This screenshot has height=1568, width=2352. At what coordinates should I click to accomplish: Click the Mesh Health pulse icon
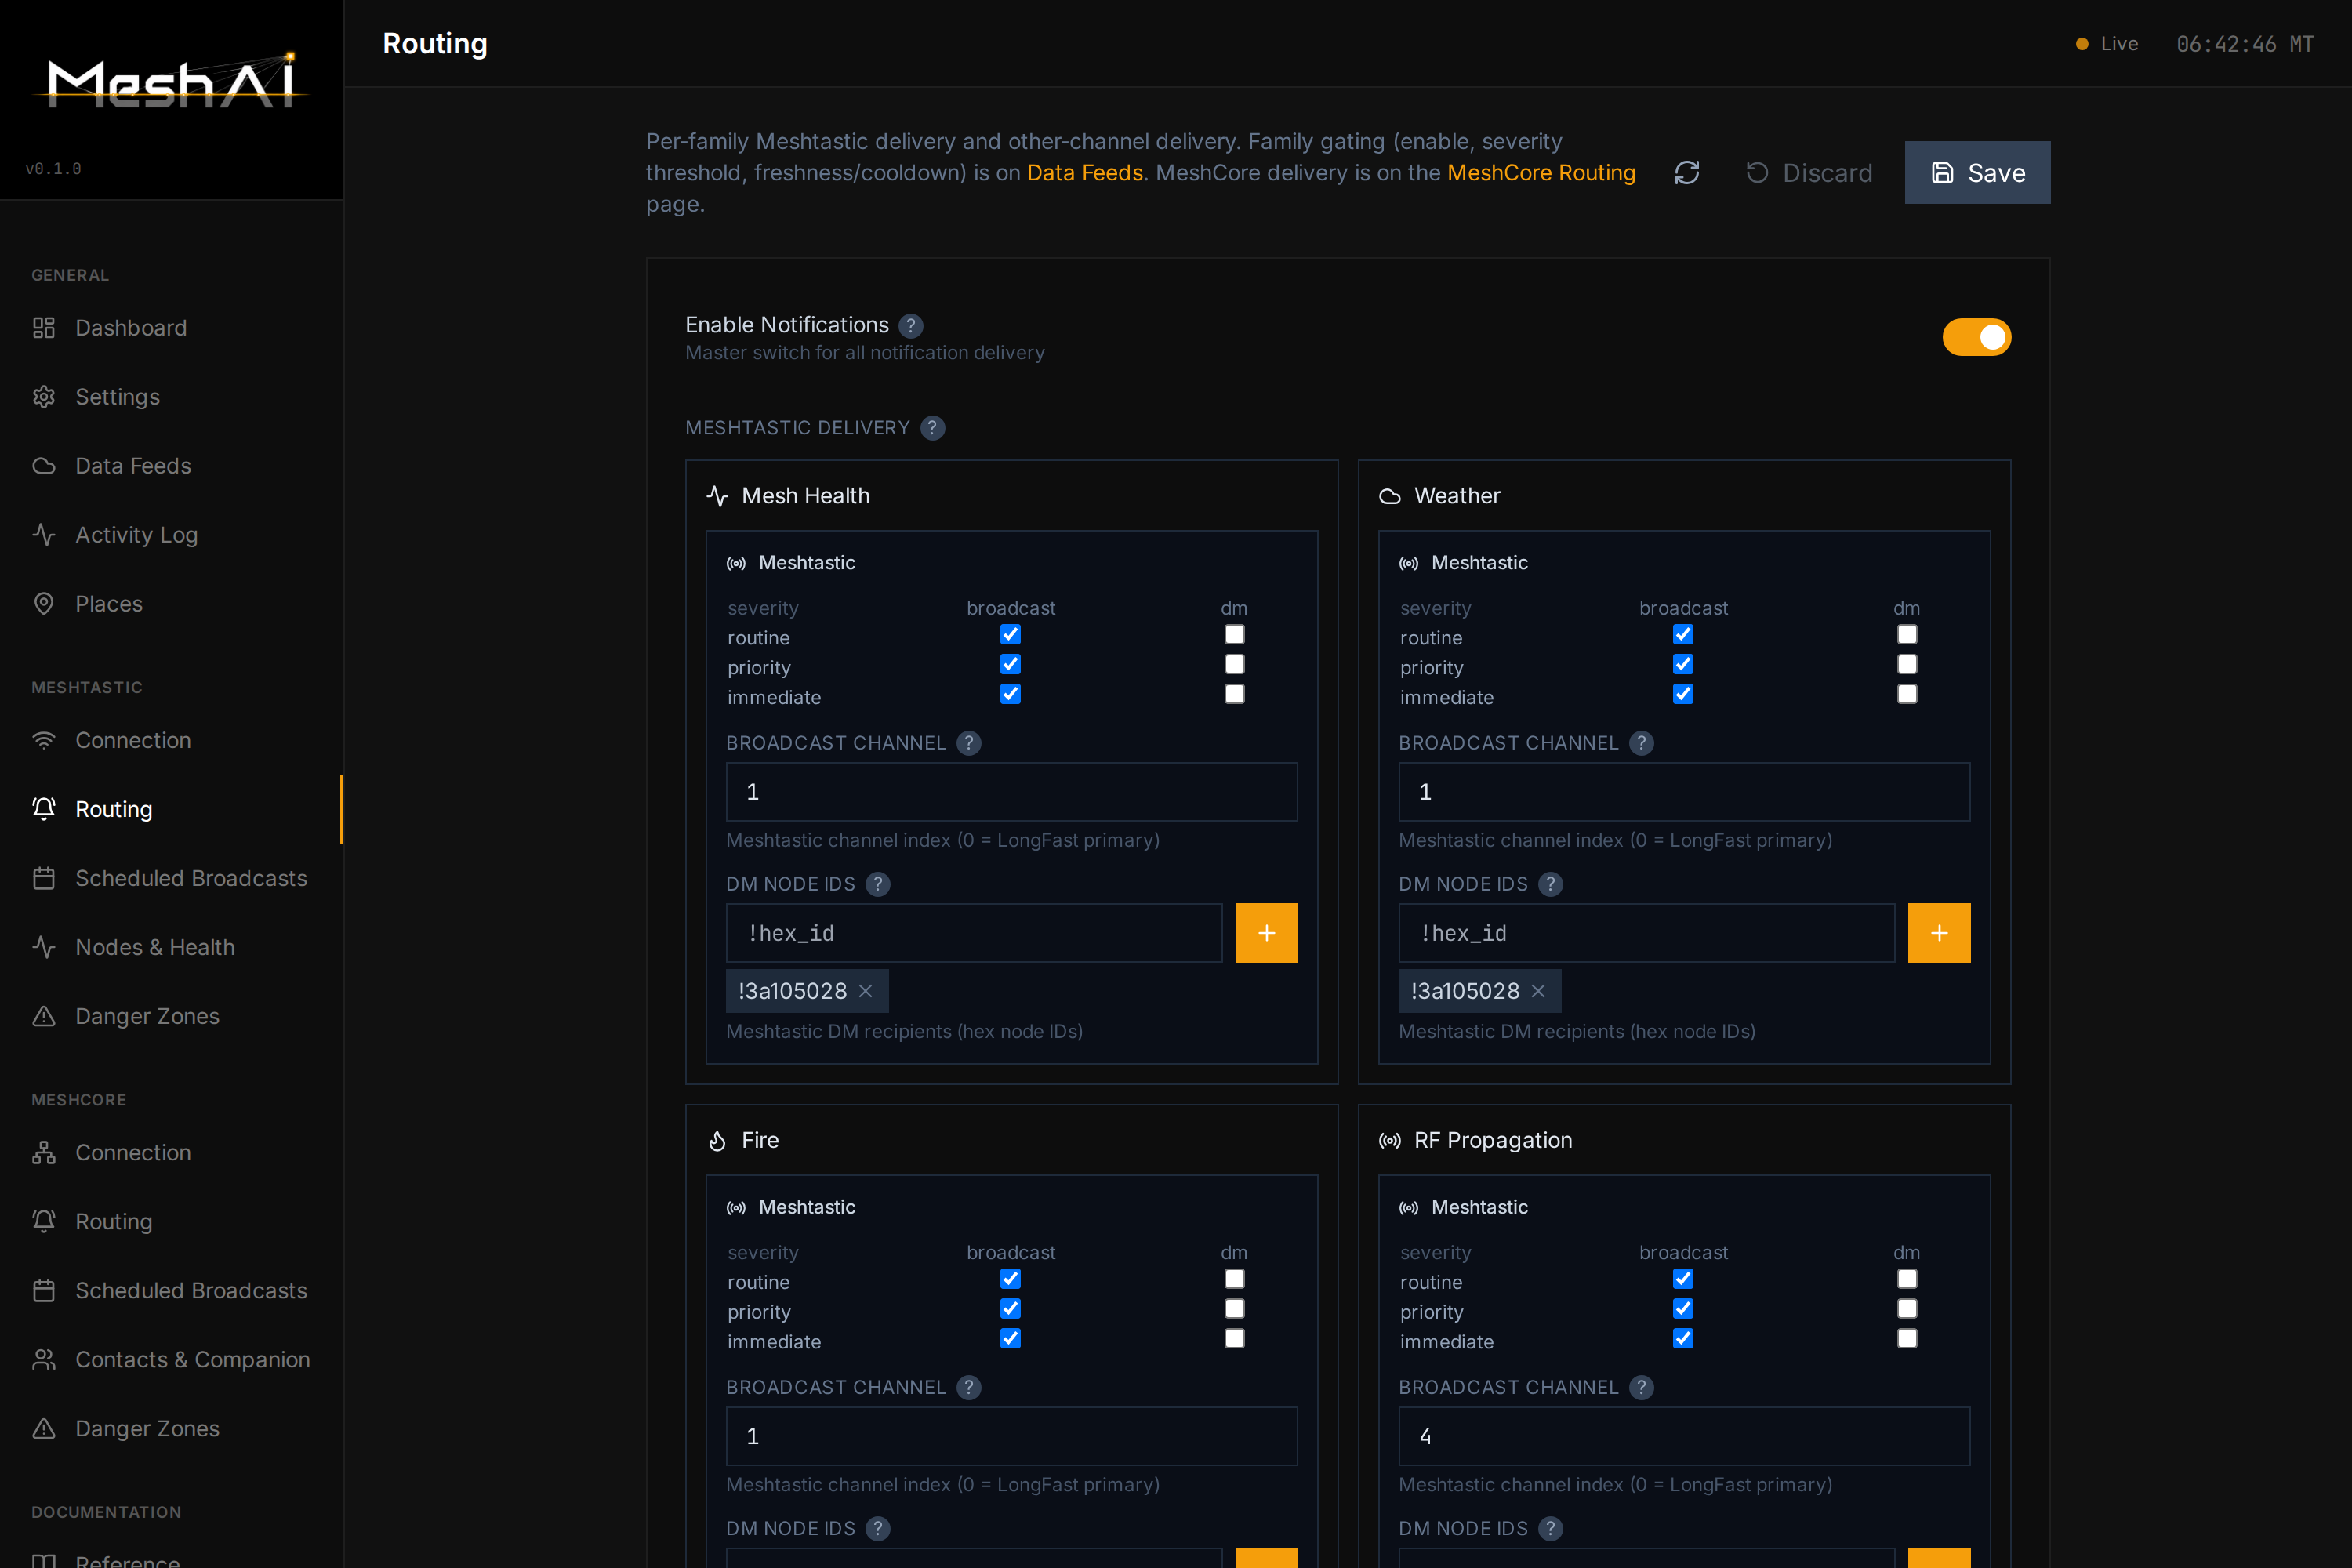pyautogui.click(x=717, y=496)
